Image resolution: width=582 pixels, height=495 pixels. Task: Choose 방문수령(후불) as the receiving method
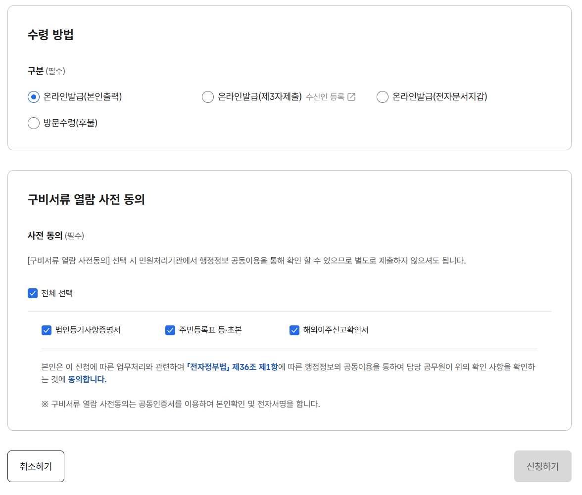33,123
